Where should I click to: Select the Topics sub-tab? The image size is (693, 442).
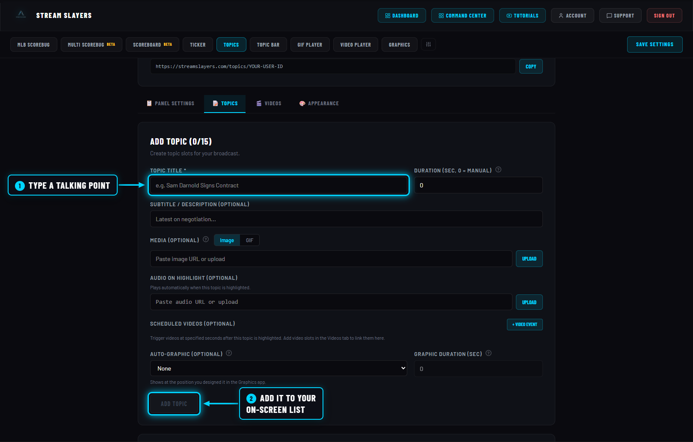click(225, 104)
